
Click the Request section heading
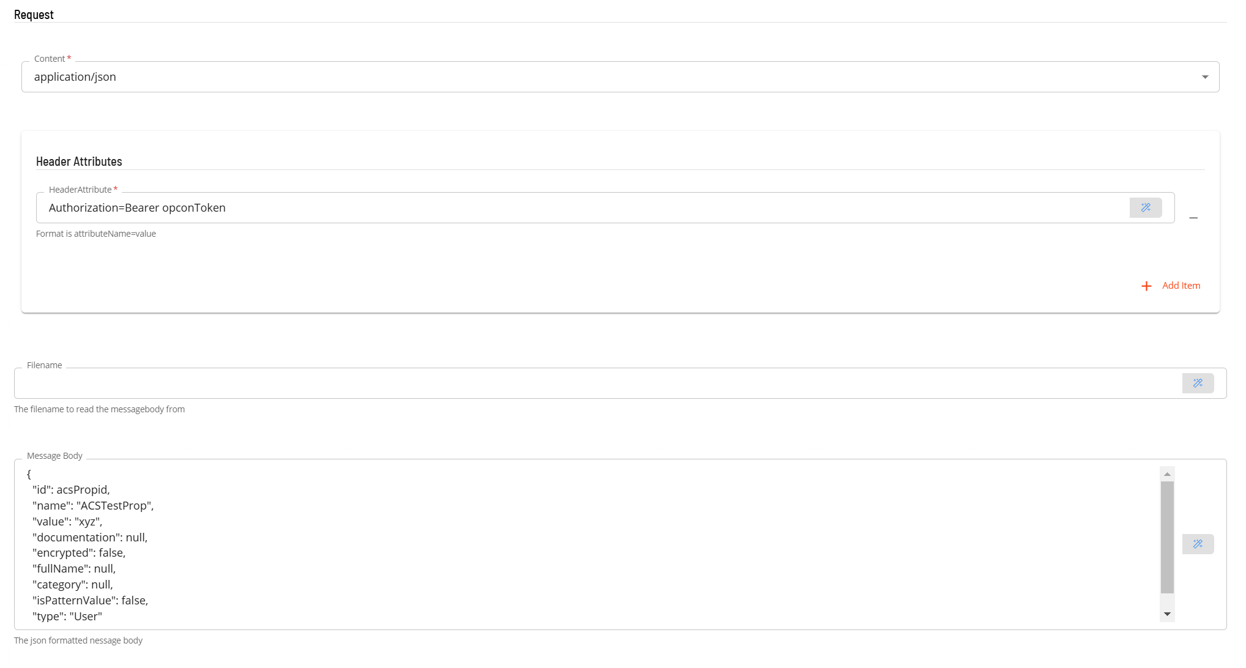[34, 15]
